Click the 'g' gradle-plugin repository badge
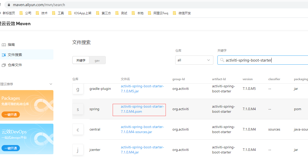 [78, 89]
